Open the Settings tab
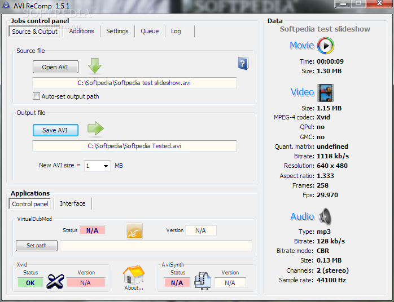394x302 pixels. [117, 31]
